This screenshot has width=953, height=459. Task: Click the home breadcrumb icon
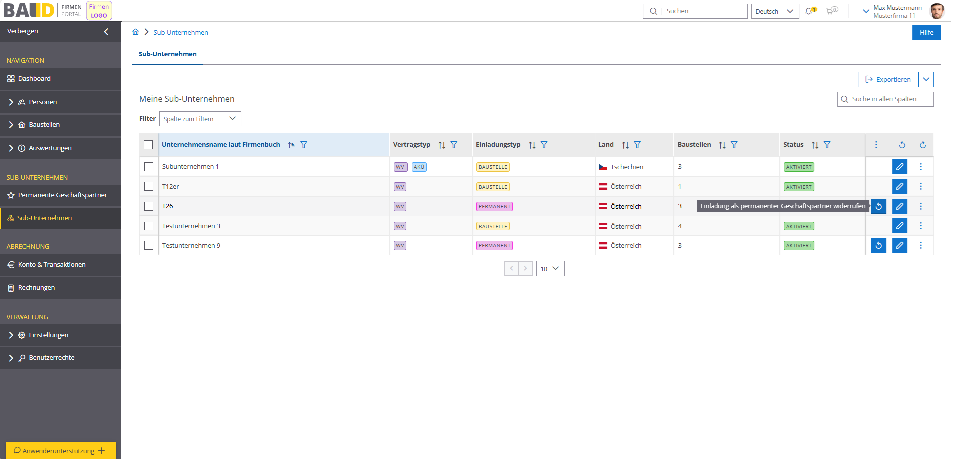(x=135, y=32)
